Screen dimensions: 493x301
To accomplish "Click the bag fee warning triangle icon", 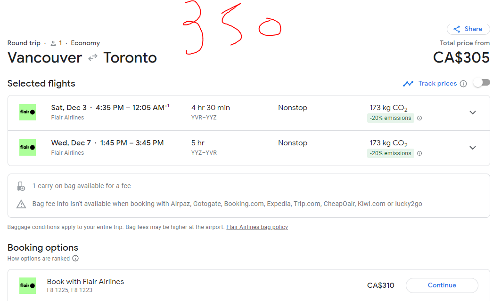I will 21,204.
